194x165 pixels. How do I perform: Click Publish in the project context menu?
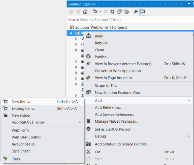click(x=101, y=57)
